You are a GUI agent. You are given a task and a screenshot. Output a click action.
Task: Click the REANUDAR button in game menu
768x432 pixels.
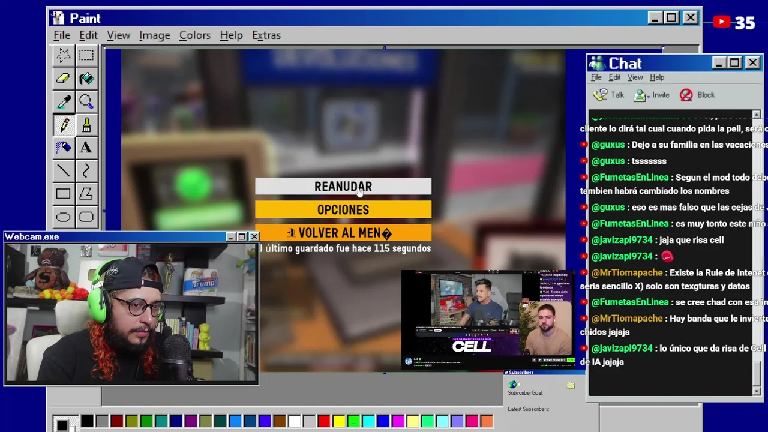coord(343,187)
